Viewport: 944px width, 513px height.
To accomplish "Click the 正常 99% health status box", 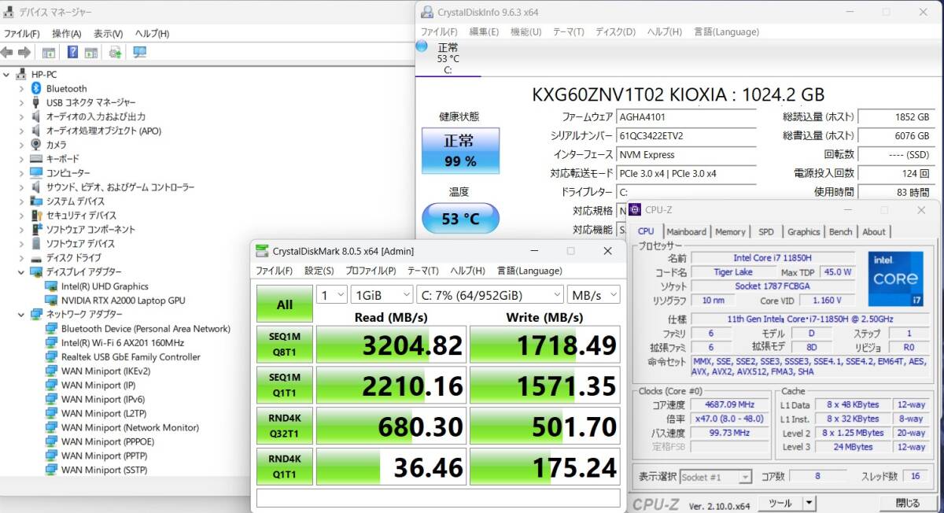I will click(x=460, y=150).
